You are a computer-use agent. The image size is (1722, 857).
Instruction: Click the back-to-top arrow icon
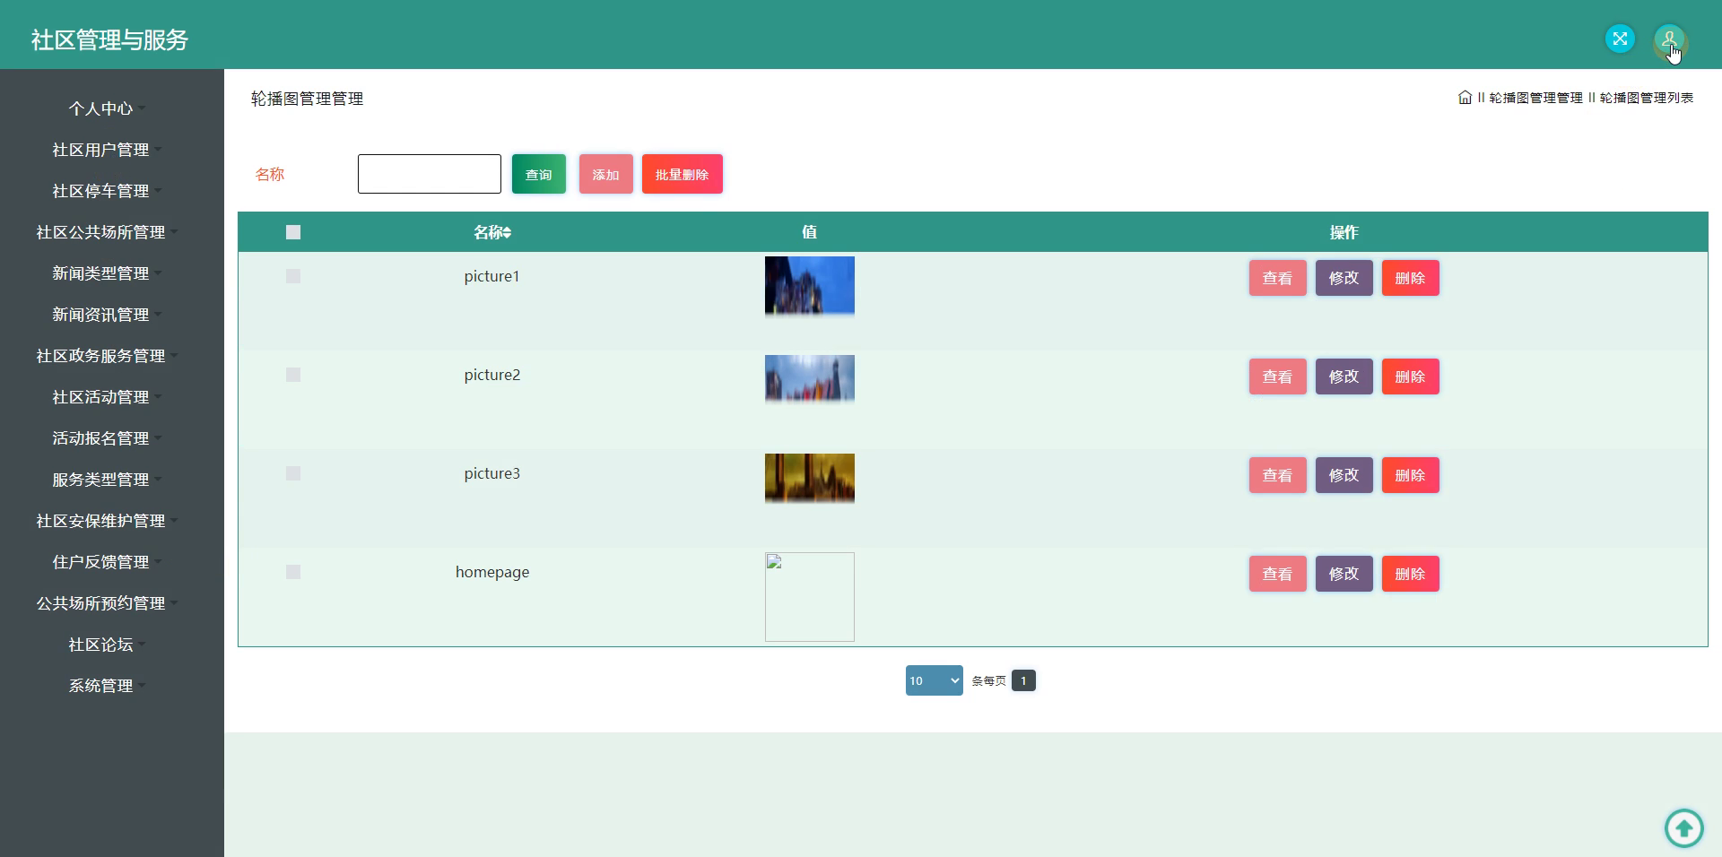coord(1683,827)
